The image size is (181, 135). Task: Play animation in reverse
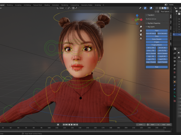point(69,124)
